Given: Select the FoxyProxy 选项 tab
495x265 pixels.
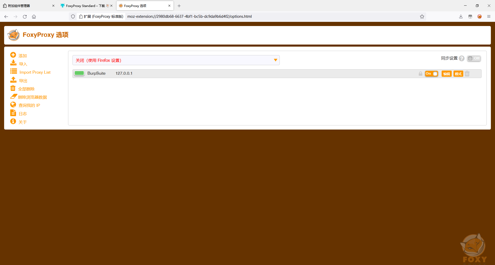Looking at the screenshot, I should tap(145, 6).
